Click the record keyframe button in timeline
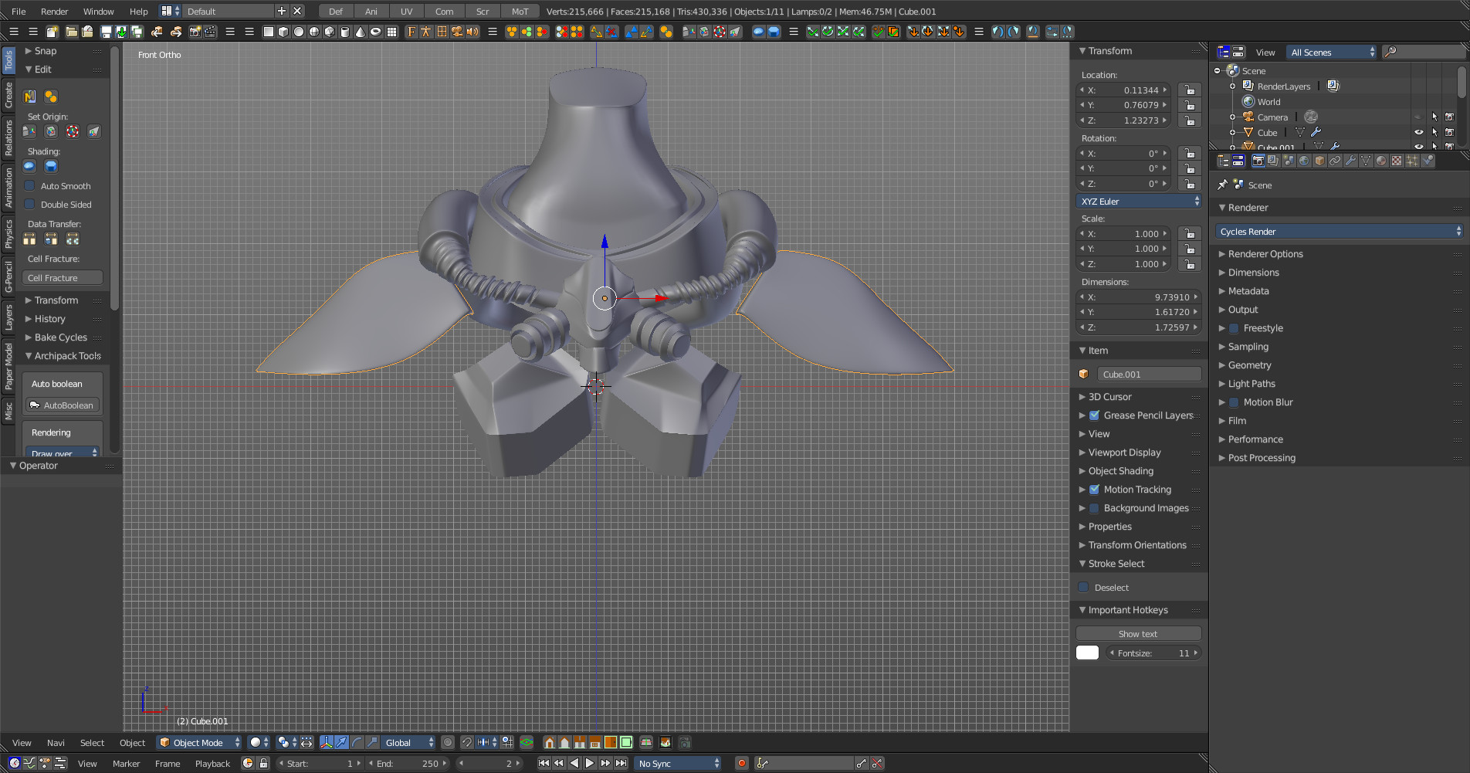Viewport: 1470px width, 773px height. pyautogui.click(x=742, y=763)
